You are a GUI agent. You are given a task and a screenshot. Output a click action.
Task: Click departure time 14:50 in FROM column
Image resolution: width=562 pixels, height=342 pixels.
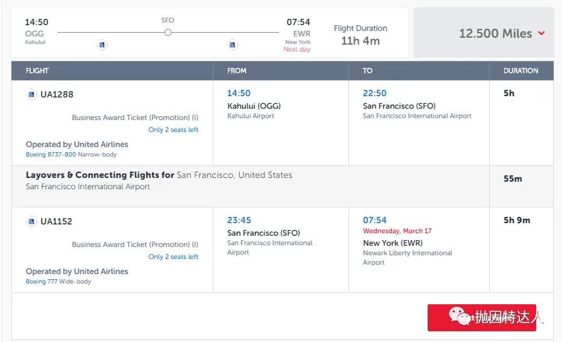pyautogui.click(x=239, y=93)
